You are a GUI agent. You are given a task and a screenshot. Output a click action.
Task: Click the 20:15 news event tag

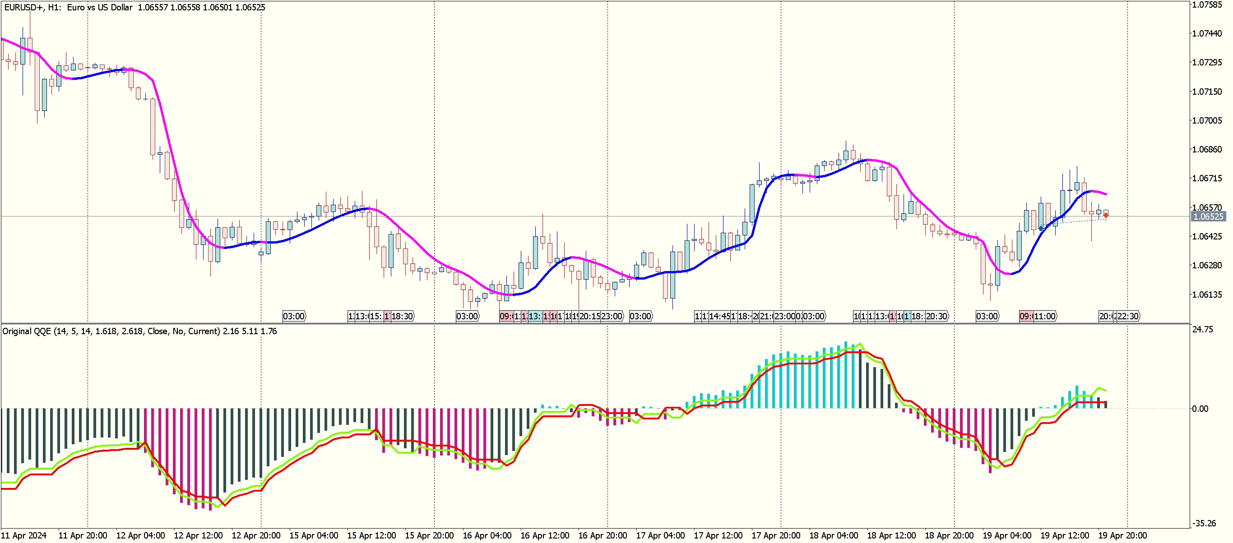coord(589,316)
